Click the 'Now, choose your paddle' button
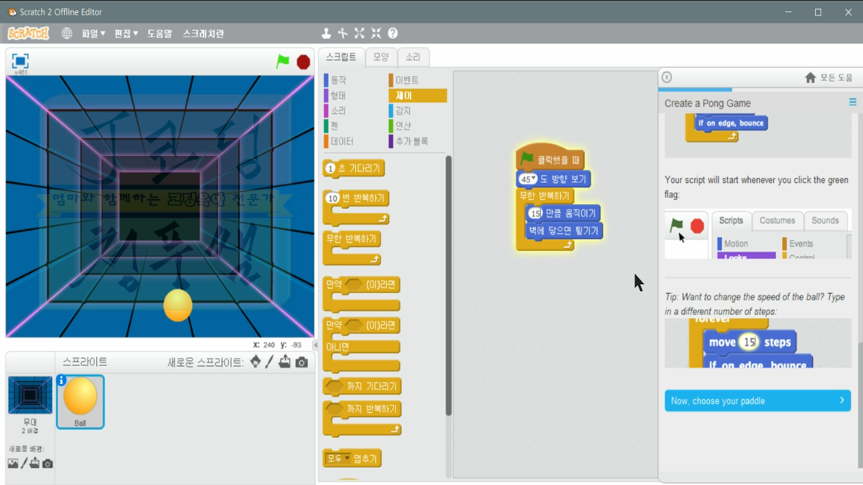Image resolution: width=863 pixels, height=485 pixels. (757, 400)
